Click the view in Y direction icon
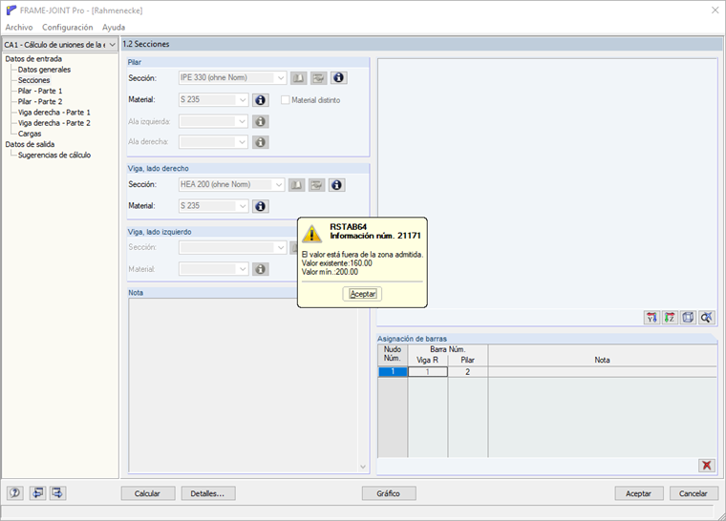Image resolution: width=726 pixels, height=521 pixels. (x=651, y=318)
